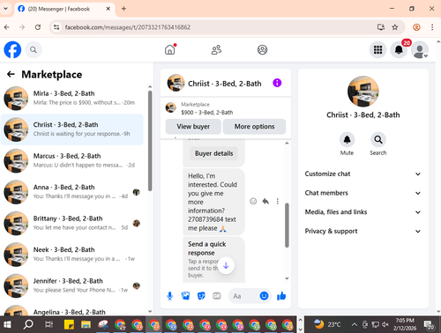
Task: Select the Chriist 3-Bed, 2-Bath conversation
Action: [x=72, y=129]
